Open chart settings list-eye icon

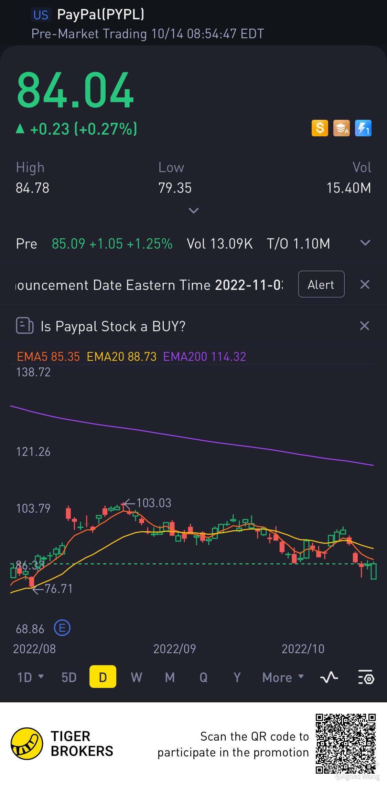tap(366, 677)
